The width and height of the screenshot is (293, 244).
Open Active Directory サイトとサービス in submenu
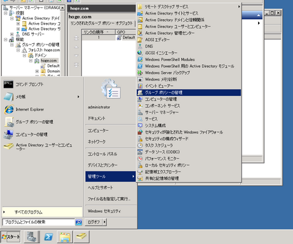pyautogui.click(x=172, y=13)
